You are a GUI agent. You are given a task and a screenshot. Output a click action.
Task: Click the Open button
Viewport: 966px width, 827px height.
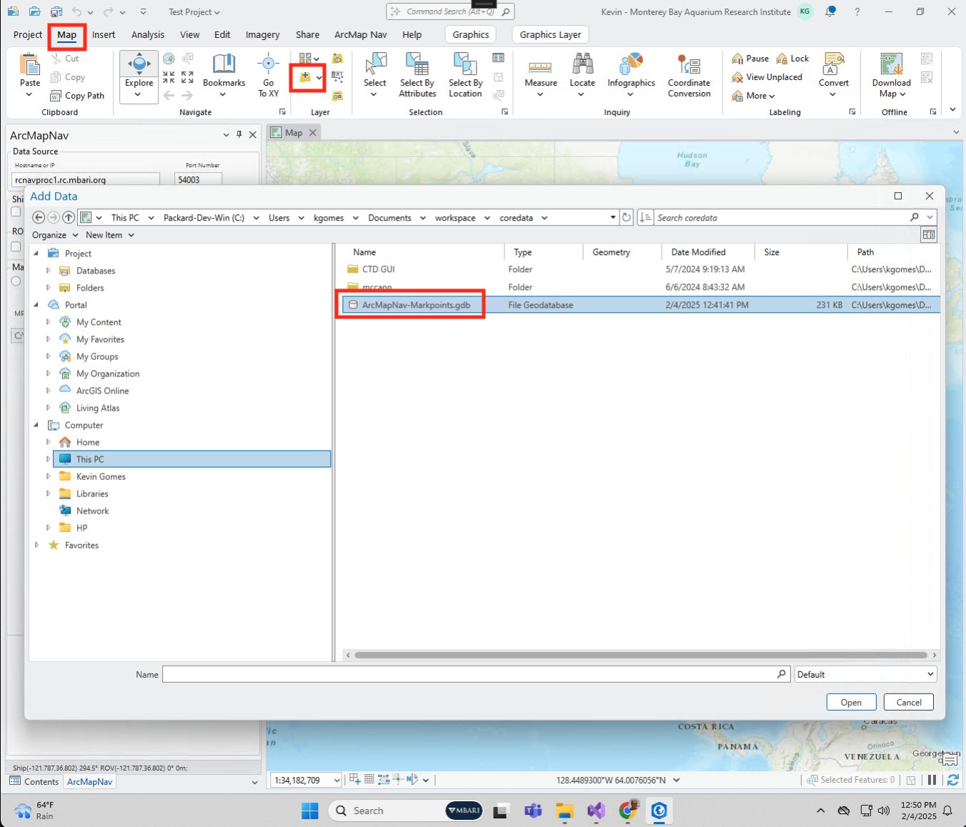click(x=851, y=702)
